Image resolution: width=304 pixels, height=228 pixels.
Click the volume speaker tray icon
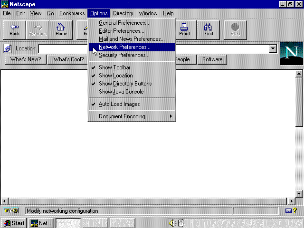tap(171, 223)
